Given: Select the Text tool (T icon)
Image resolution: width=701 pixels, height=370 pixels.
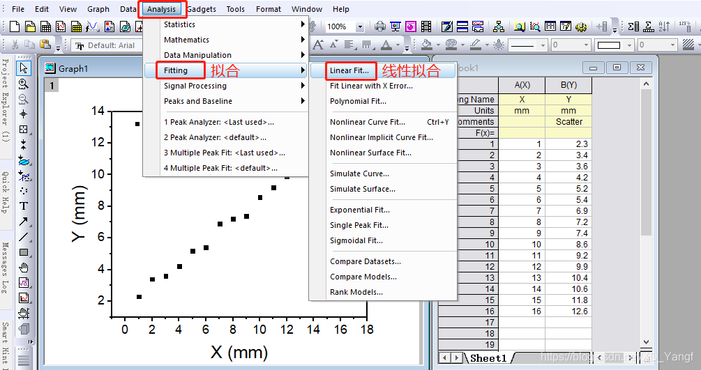Looking at the screenshot, I should 23,206.
